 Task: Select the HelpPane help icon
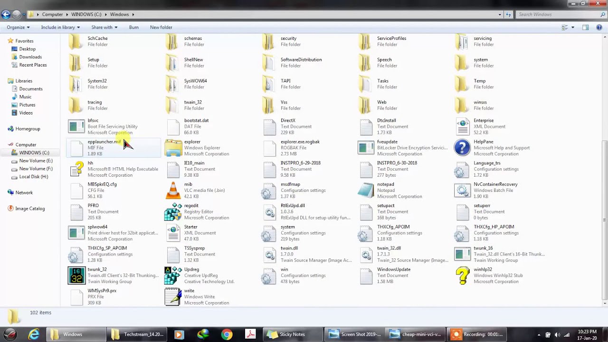[x=462, y=148]
